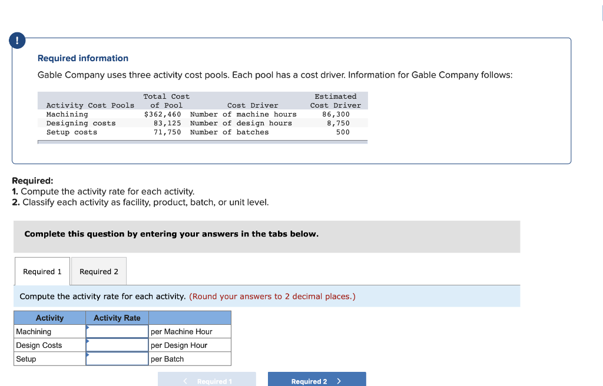Screen dimensions: 603x386
Task: Switch to the Required 1 tab
Action: [x=41, y=271]
